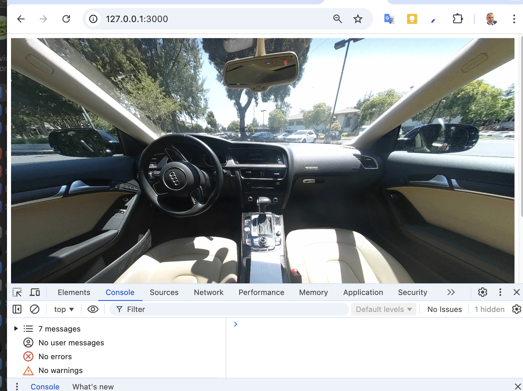Go back with the browser back arrow
523x391 pixels.
[x=21, y=19]
